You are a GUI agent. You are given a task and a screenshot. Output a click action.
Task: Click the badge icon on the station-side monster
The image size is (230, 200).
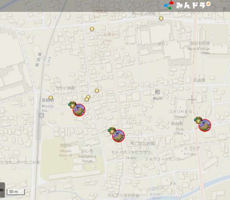pos(73,105)
